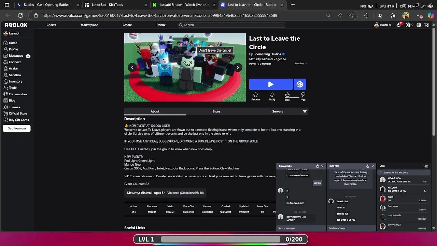Open the Gm_melo conversation in the chat list

(404, 208)
